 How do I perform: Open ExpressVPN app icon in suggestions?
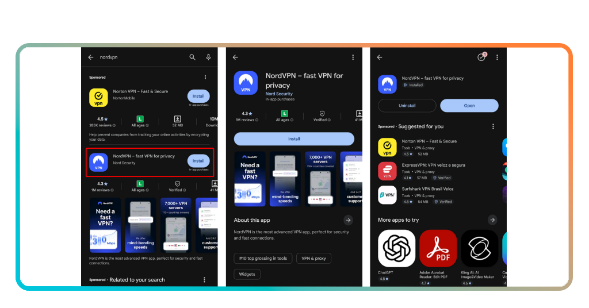click(x=387, y=171)
